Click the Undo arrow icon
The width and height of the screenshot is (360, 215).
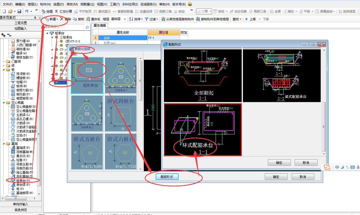(27, 11)
